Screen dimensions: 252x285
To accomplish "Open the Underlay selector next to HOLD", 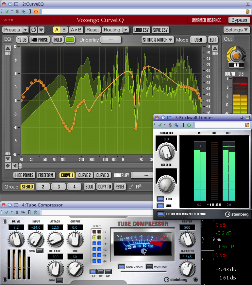I will click(111, 40).
